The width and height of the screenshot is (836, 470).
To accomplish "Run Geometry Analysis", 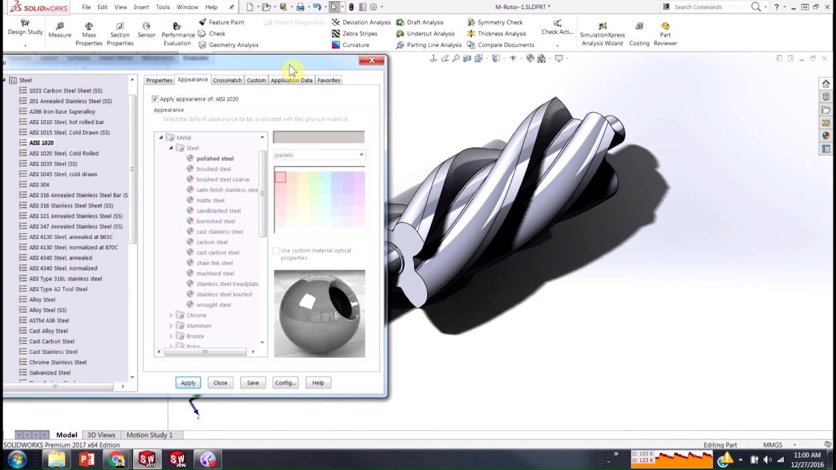I will 228,45.
